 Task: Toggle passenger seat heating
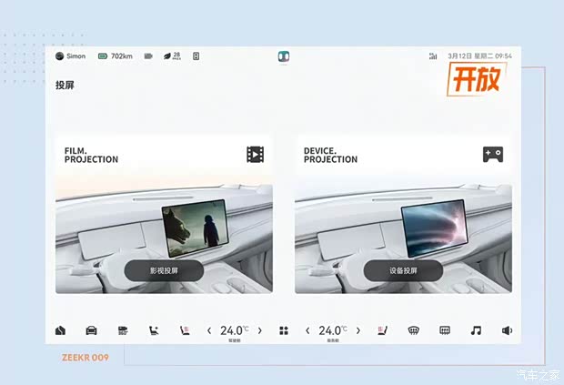(x=381, y=330)
